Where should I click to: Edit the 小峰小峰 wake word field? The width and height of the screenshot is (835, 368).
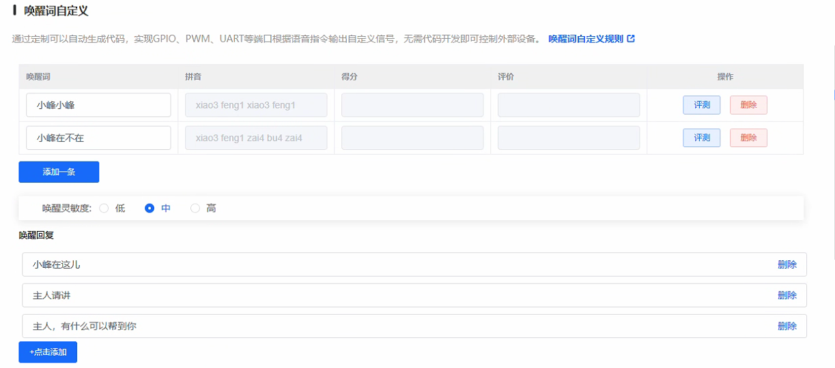click(98, 105)
